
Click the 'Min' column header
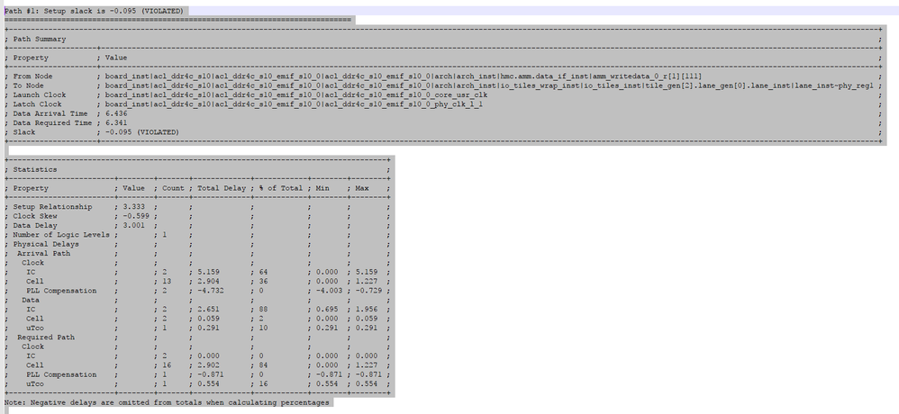click(x=322, y=188)
